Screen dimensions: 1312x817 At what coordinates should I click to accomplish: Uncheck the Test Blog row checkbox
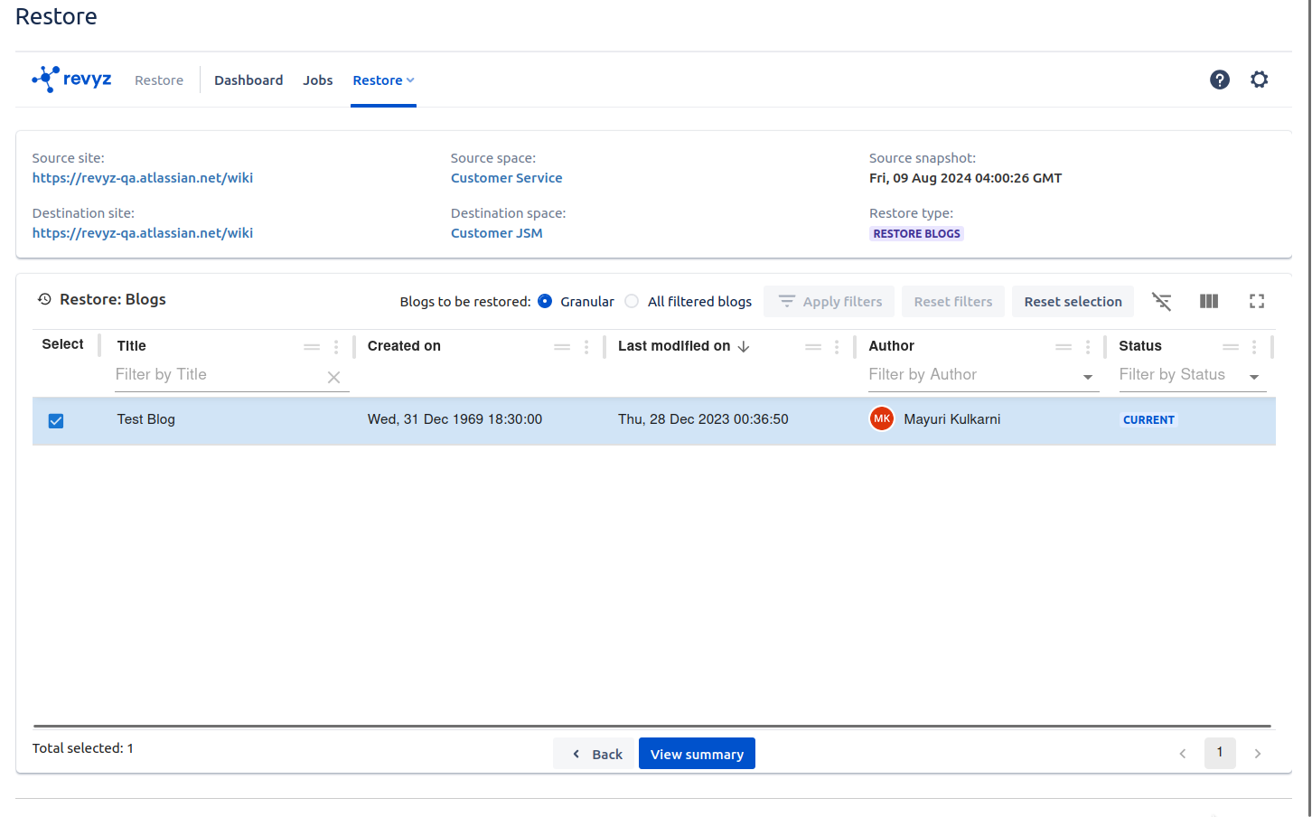pyautogui.click(x=56, y=421)
